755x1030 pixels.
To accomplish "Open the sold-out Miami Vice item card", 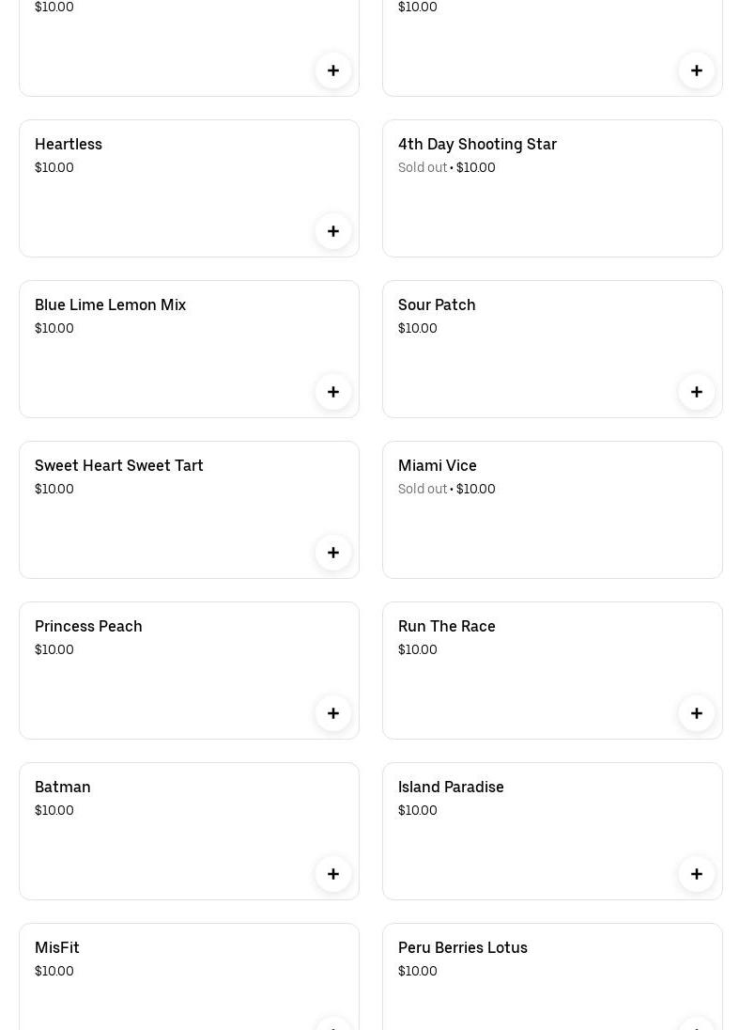I will [552, 509].
